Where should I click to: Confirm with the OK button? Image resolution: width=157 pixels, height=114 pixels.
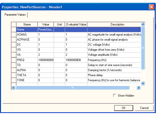[124, 108]
